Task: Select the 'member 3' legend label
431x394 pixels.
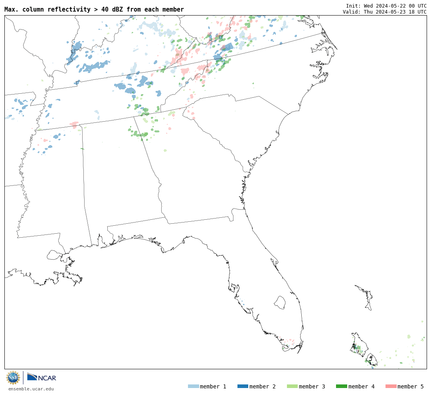Action: (x=312, y=386)
